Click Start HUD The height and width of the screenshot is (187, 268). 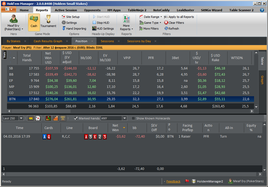point(101,17)
